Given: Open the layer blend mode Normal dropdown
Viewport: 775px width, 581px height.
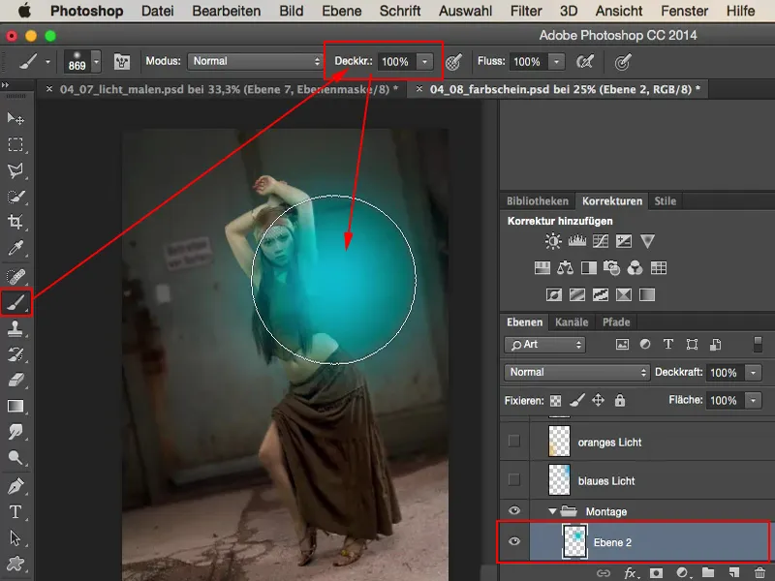Looking at the screenshot, I should pos(576,372).
